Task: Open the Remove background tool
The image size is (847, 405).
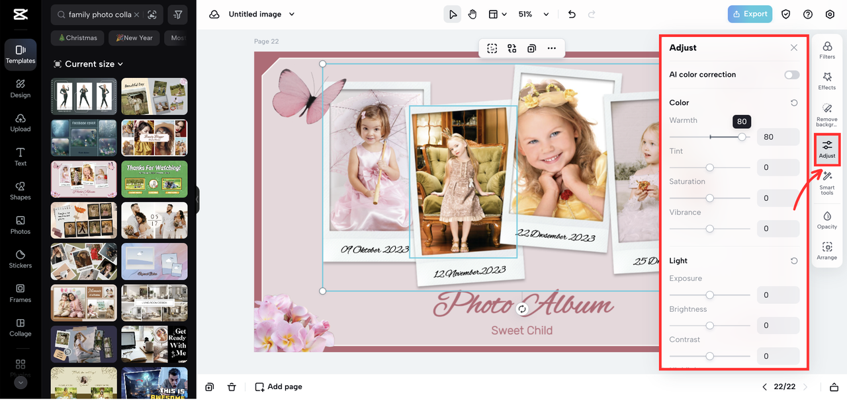Action: click(x=827, y=115)
